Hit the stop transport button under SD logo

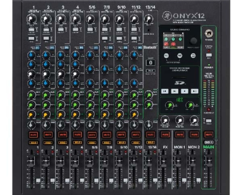click(x=184, y=91)
